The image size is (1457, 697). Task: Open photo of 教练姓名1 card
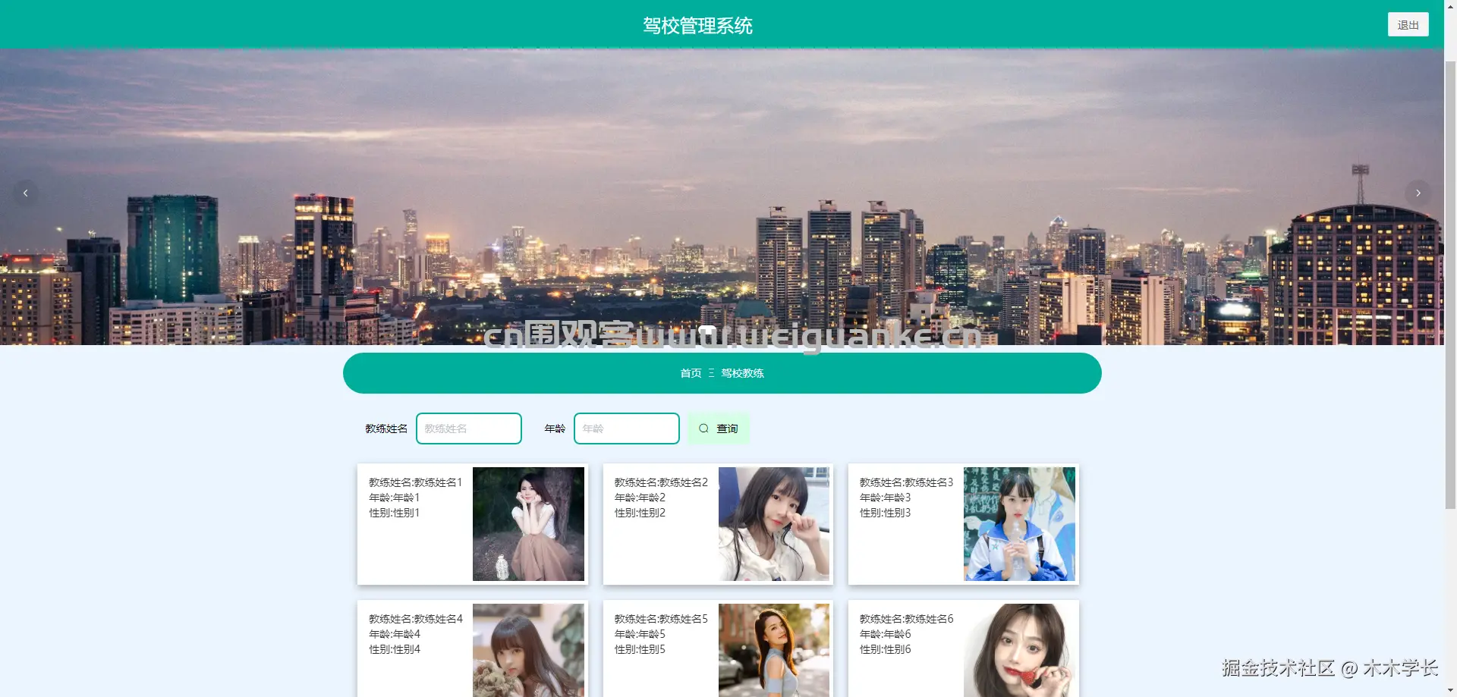coord(528,524)
